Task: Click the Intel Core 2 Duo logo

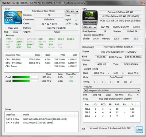Action: [13, 18]
